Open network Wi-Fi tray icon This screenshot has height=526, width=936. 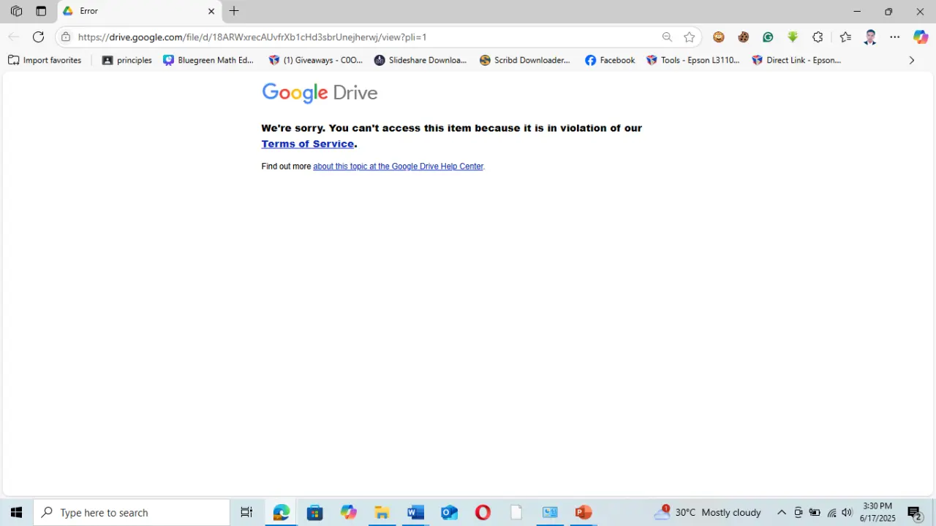coord(831,513)
